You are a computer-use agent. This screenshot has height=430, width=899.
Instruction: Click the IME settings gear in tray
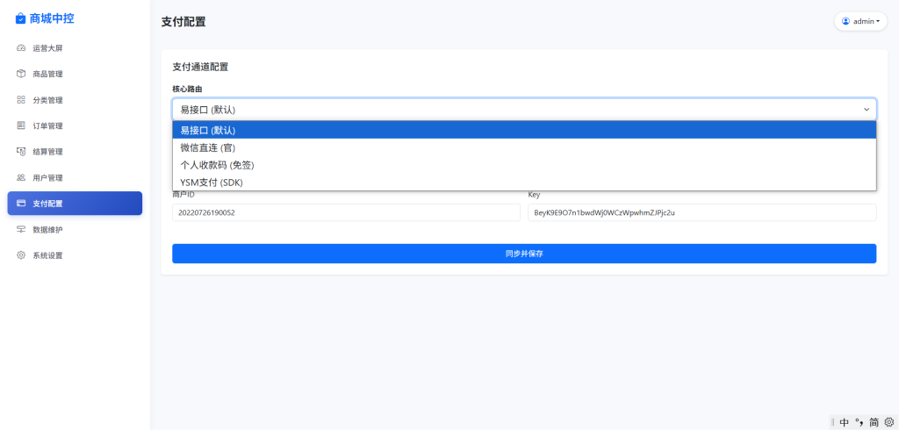(x=888, y=422)
